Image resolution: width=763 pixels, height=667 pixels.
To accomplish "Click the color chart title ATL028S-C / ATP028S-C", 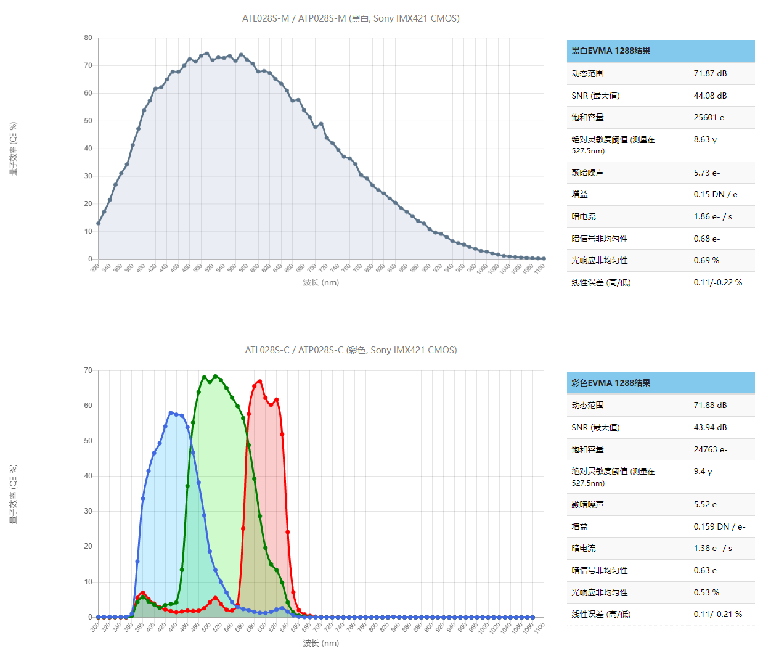I will tap(350, 350).
